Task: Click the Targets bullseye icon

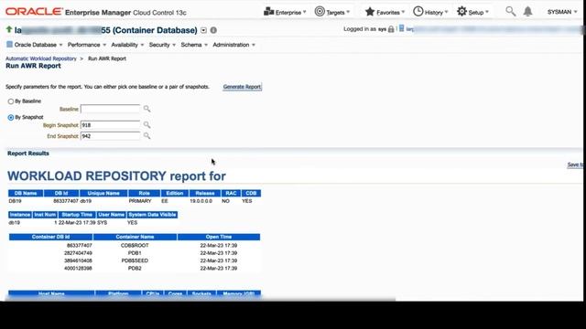Action: click(x=320, y=12)
